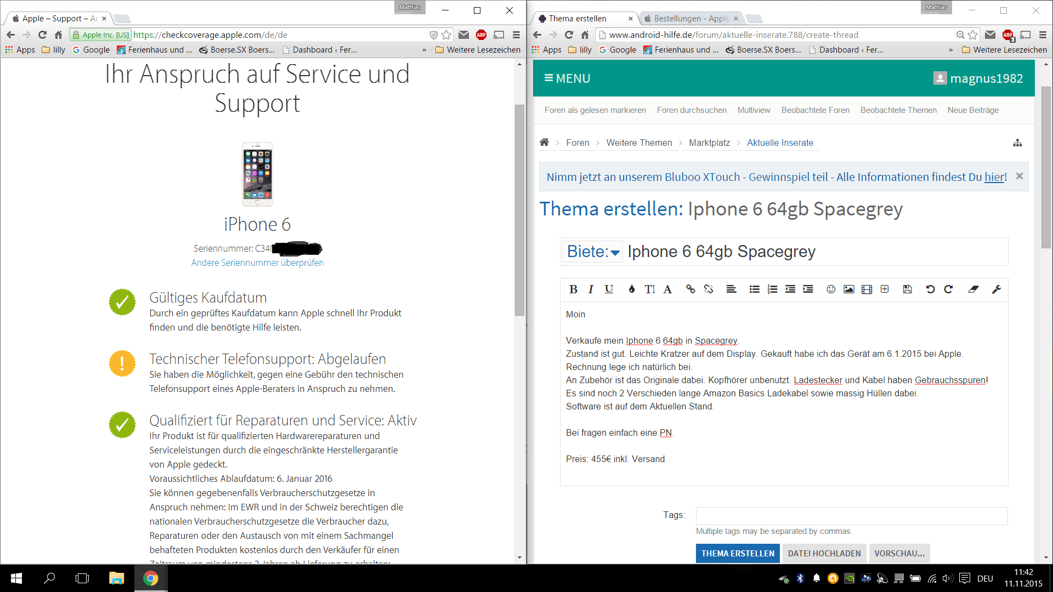Open Foren durchsuchen in the forum nav
Image resolution: width=1053 pixels, height=592 pixels.
coord(692,110)
